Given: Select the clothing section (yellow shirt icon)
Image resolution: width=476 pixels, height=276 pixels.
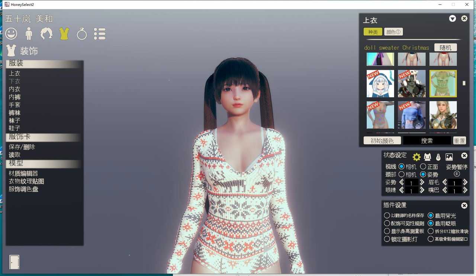Looking at the screenshot, I should (64, 33).
